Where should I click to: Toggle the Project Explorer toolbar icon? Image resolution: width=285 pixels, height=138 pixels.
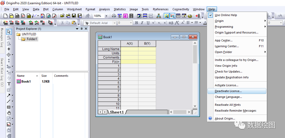pos(166,16)
